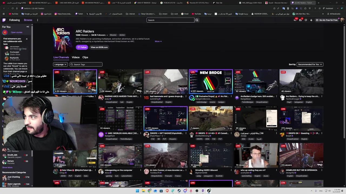Click the Open stories link
346x194 pixels.
(16, 32)
